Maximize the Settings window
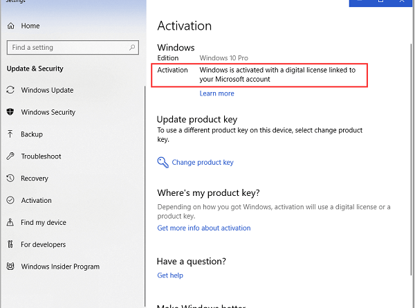415x308 pixels. (380, 2)
